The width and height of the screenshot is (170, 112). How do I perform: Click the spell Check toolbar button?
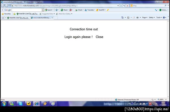tap(79, 10)
